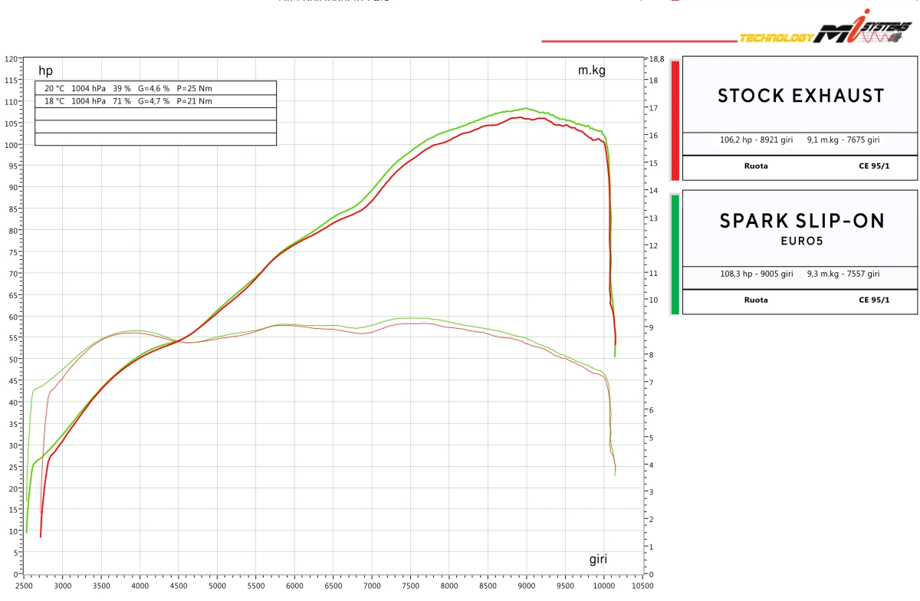This screenshot has width=920, height=601.
Task: Select the 106,2 hp - 8921 giri value
Action: (756, 140)
